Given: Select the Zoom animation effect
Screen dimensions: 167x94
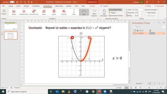Looking at the screenshot, I should pyautogui.click(x=44, y=12).
